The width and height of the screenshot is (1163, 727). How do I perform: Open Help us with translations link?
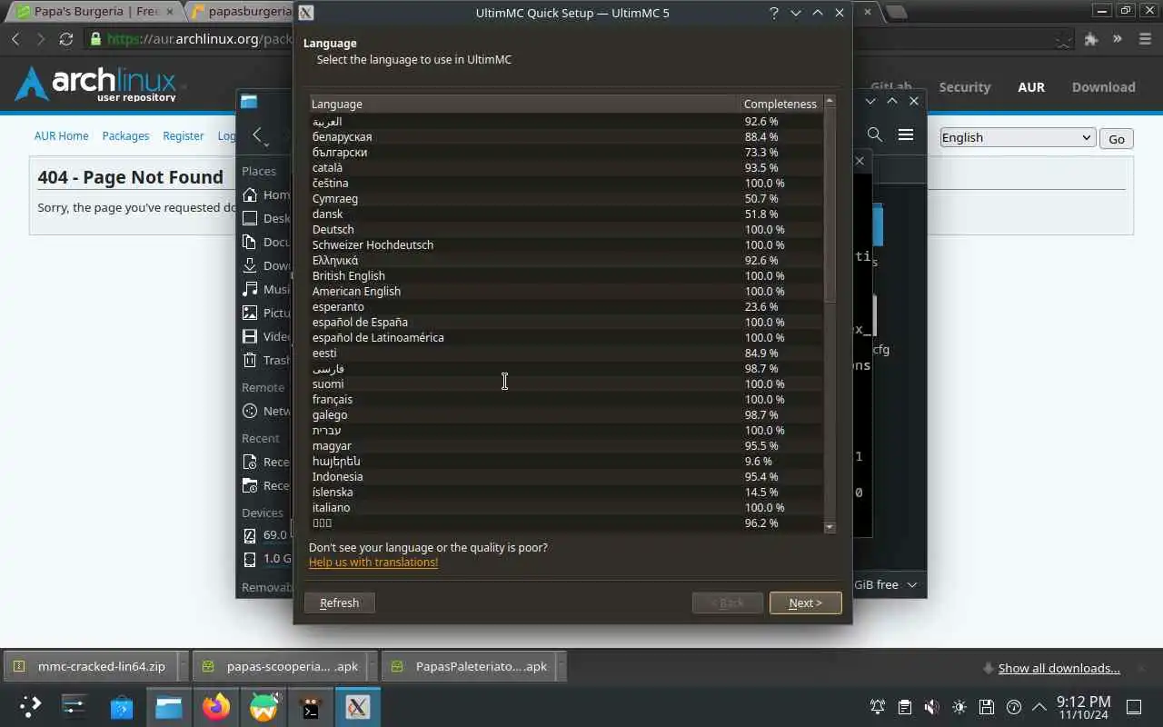click(x=373, y=562)
